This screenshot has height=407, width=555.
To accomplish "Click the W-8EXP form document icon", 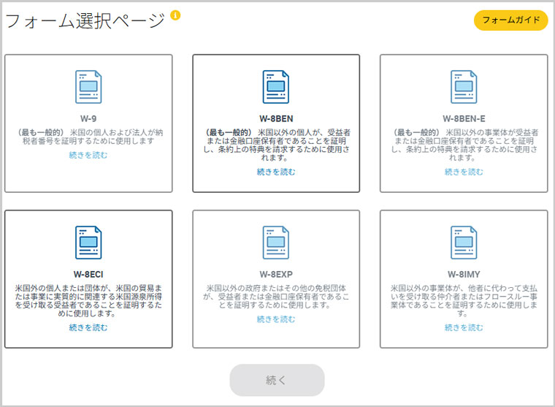I will click(x=276, y=243).
